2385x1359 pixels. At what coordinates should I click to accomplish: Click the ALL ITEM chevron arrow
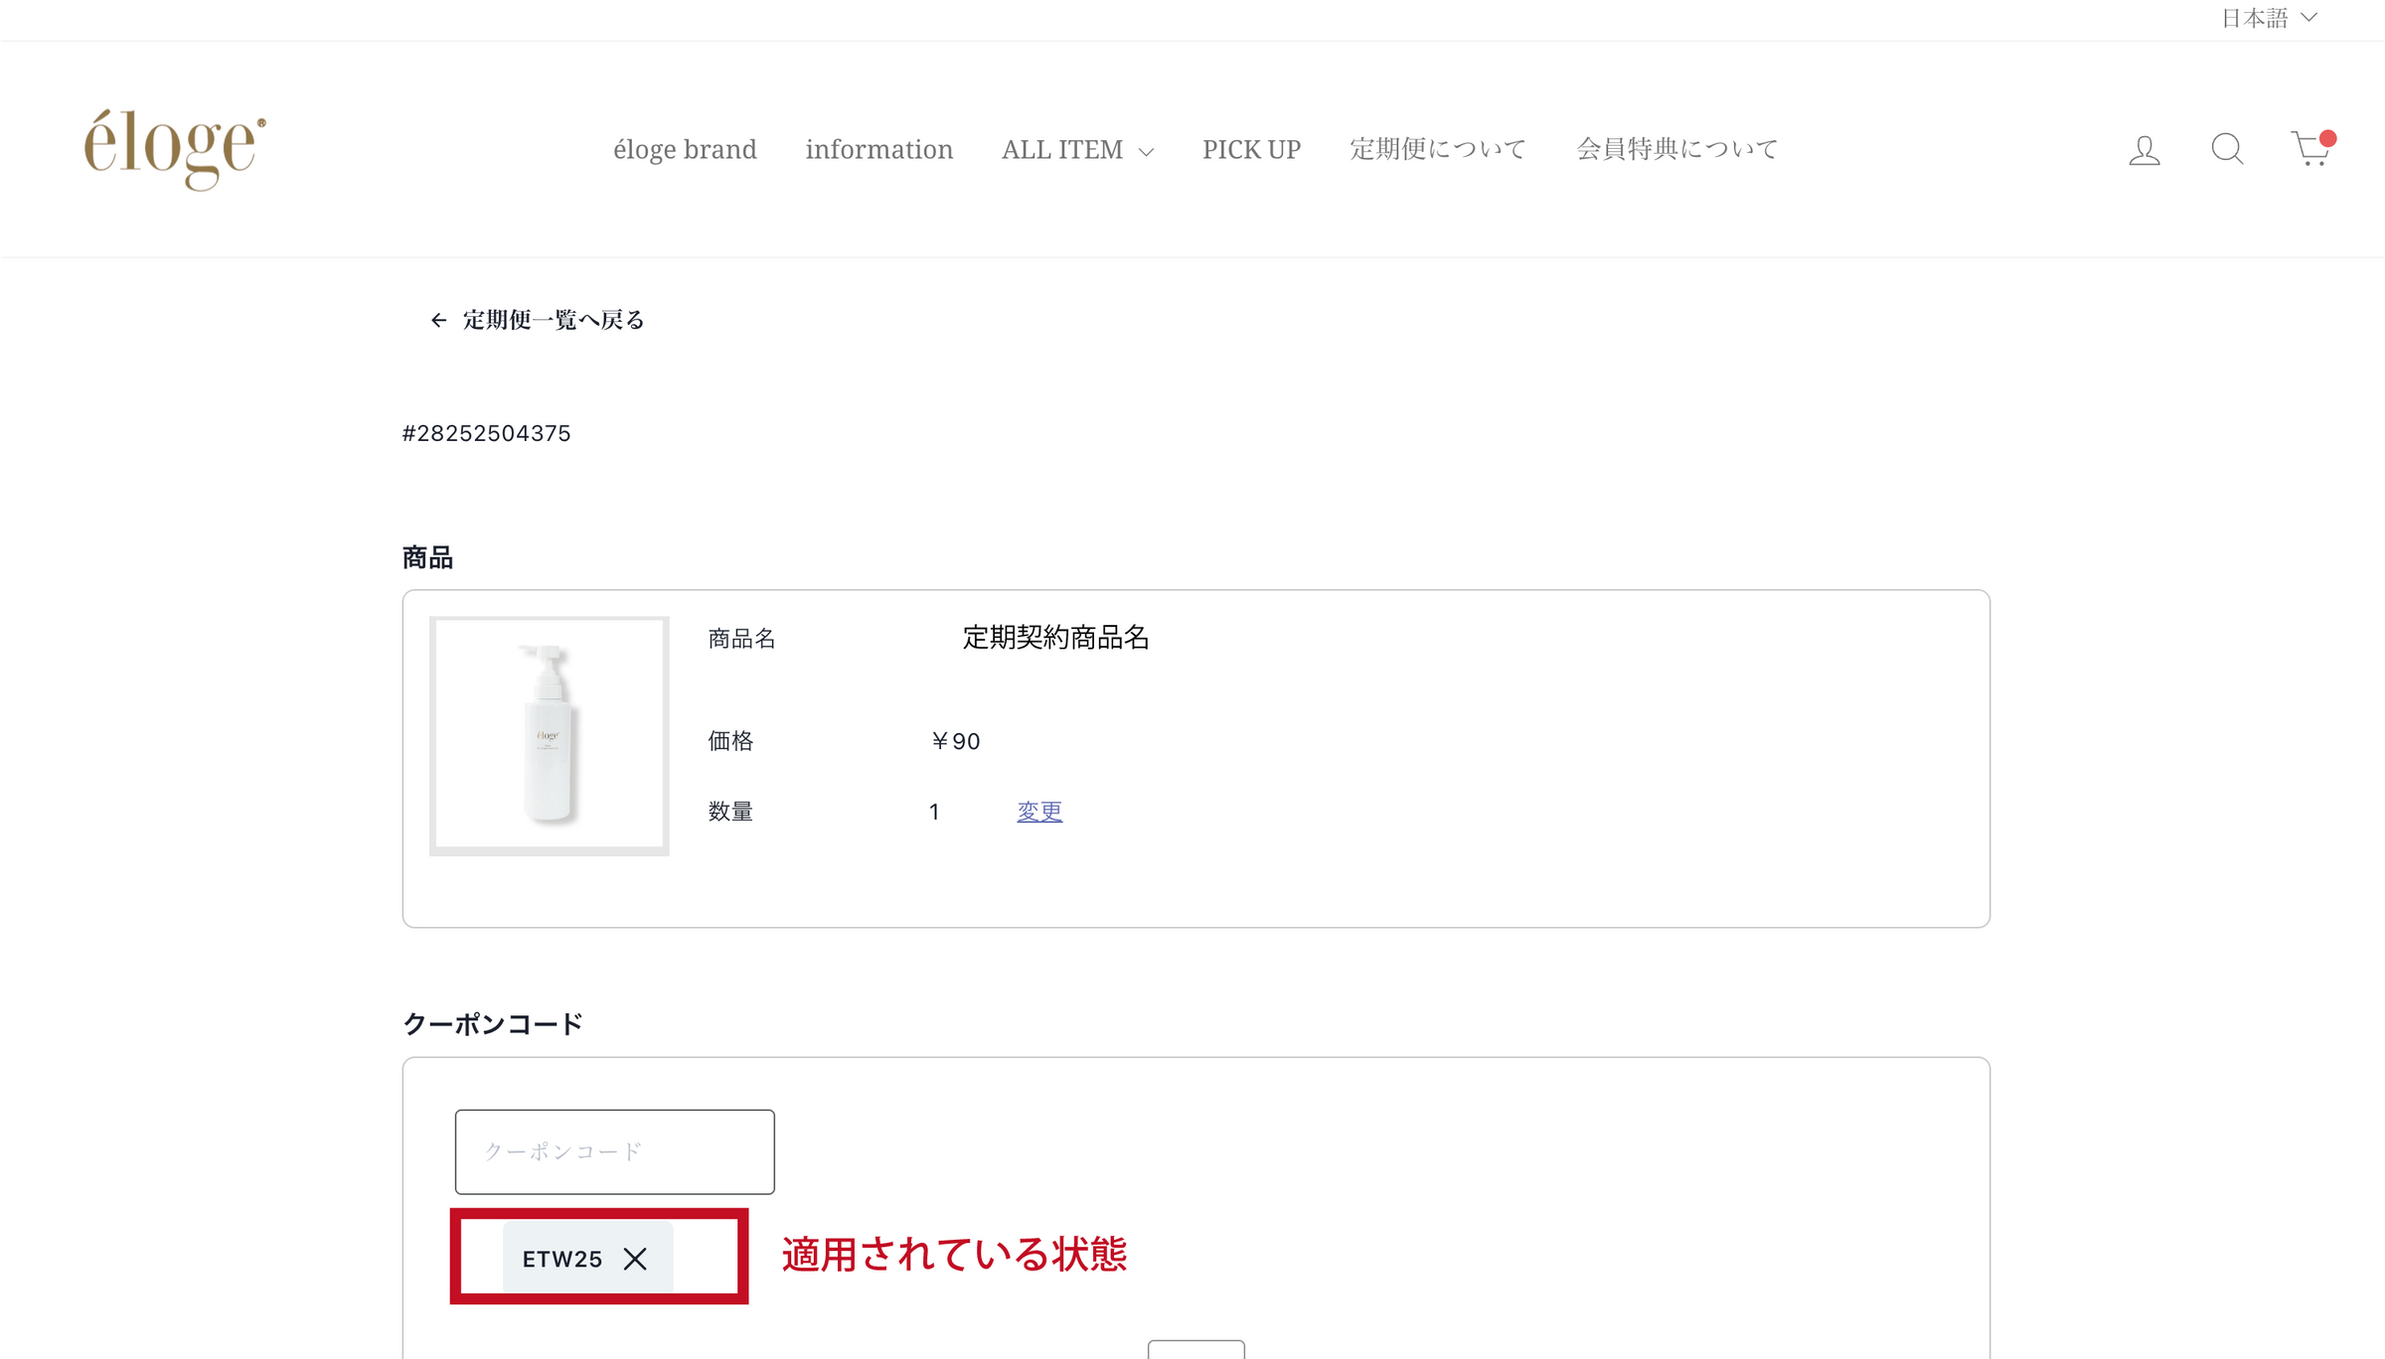point(1146,152)
